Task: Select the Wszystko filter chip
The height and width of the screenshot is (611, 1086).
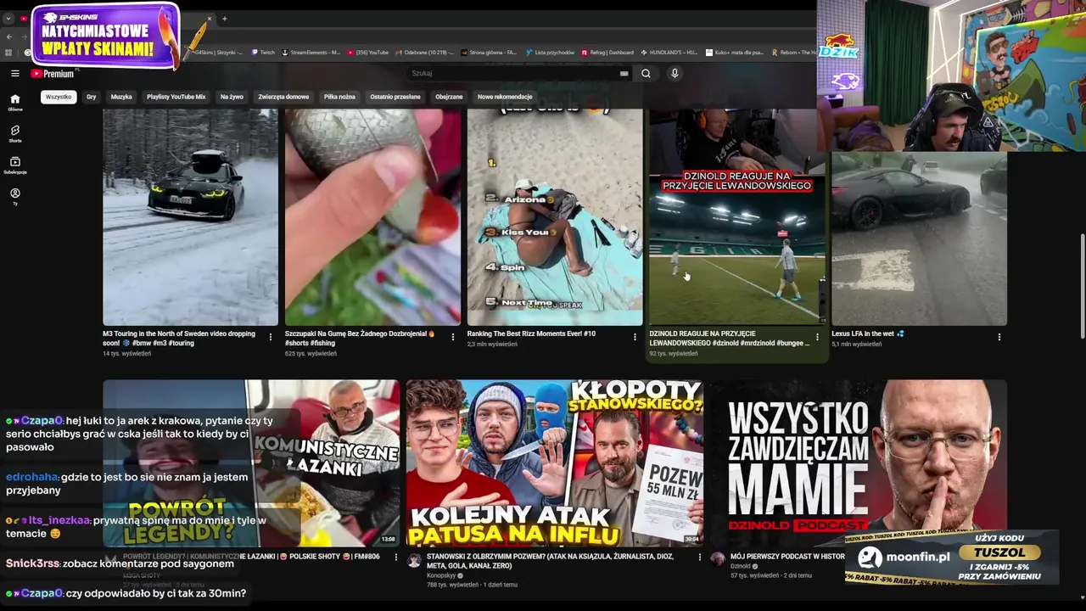Action: point(59,97)
